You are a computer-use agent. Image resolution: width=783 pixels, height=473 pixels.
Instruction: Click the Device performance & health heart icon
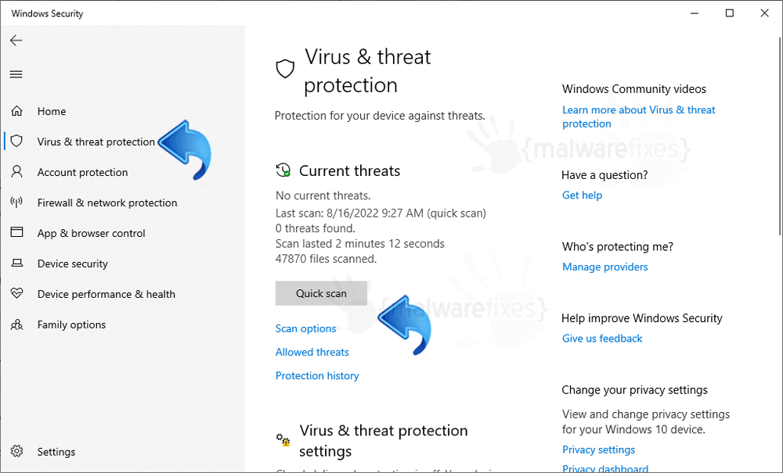pyautogui.click(x=16, y=294)
